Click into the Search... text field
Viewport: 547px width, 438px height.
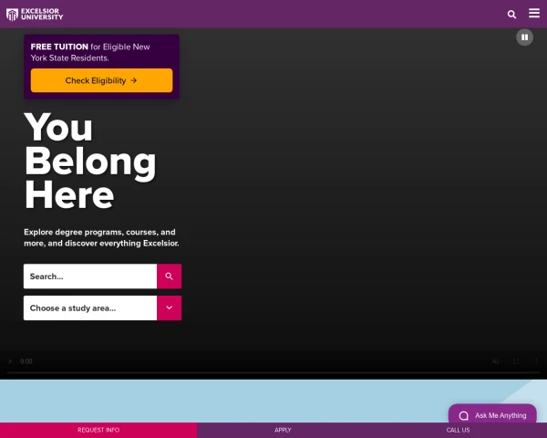(90, 276)
